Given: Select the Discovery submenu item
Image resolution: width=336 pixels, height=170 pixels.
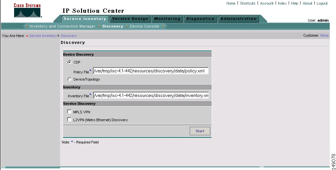Looking at the screenshot, I should [113, 26].
